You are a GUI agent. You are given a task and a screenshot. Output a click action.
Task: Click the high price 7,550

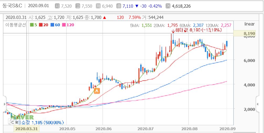87,6
